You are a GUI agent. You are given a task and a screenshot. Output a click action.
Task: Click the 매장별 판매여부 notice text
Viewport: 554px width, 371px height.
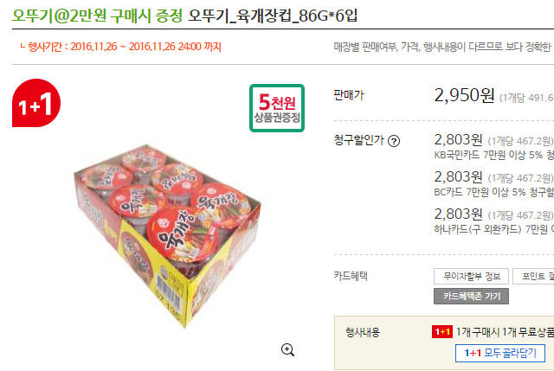443,47
